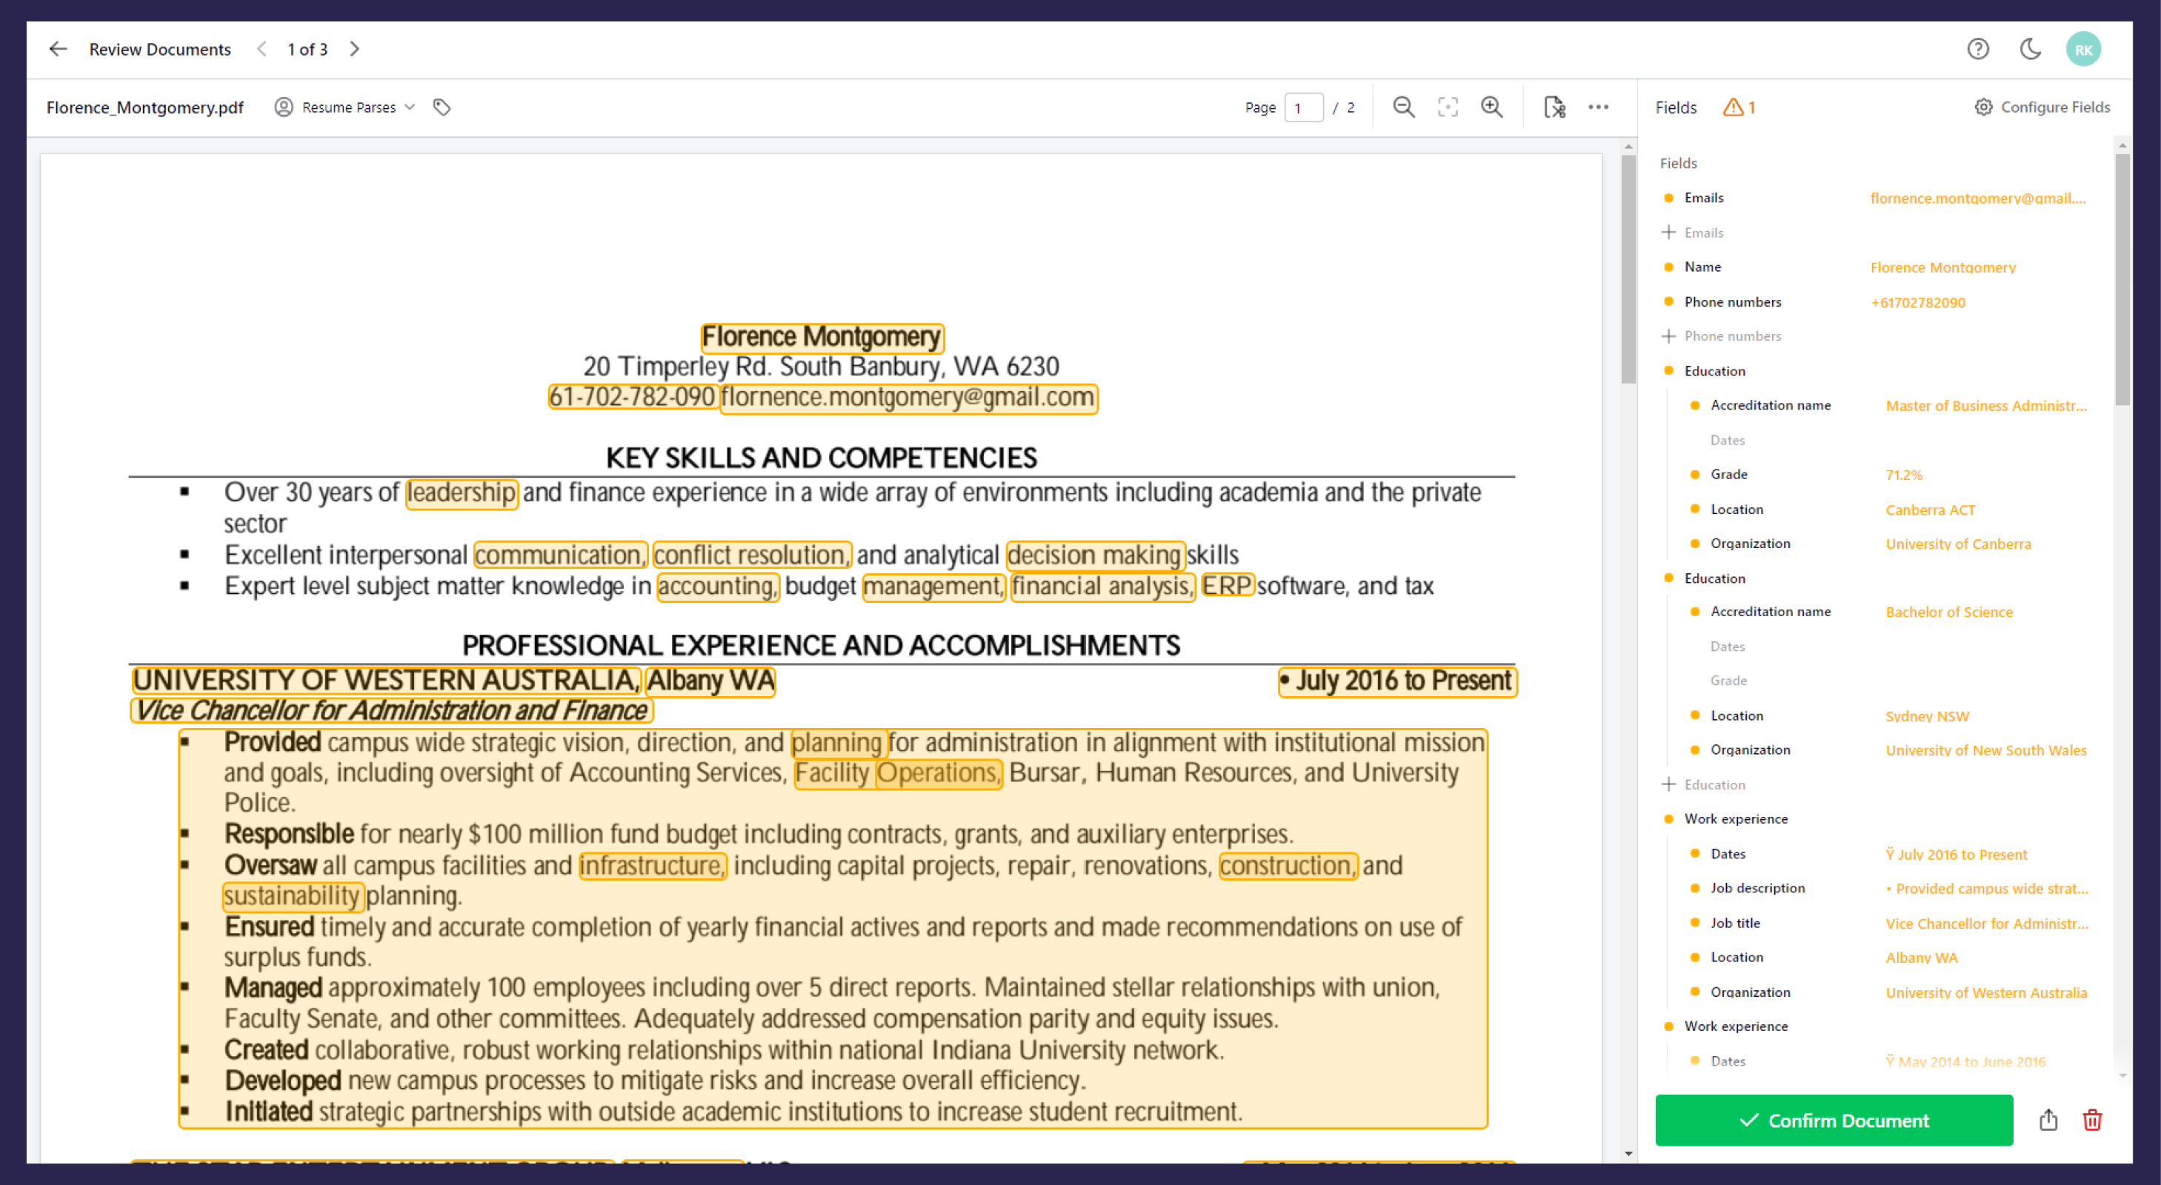Click the trash icon near Confirm Document
2161x1185 pixels.
click(2092, 1120)
